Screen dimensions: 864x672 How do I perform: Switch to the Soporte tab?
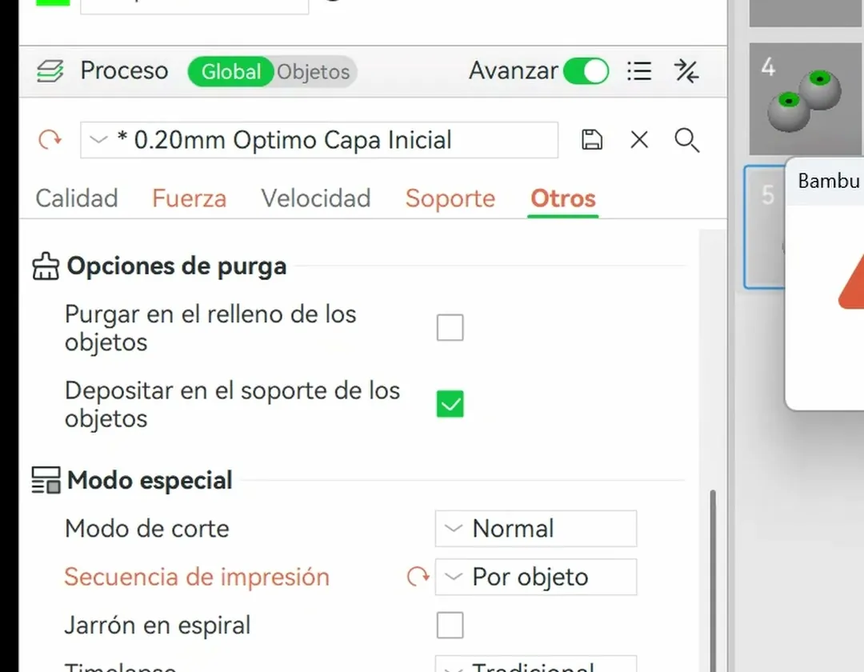[450, 198]
